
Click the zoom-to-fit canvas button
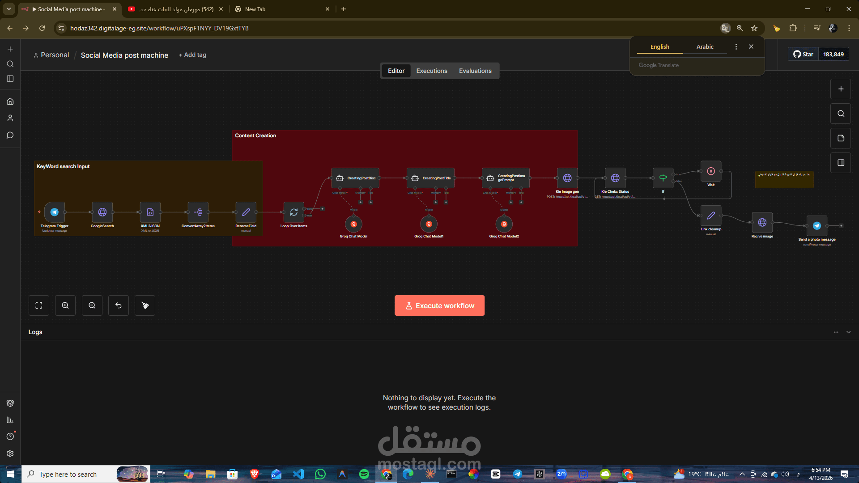tap(39, 305)
